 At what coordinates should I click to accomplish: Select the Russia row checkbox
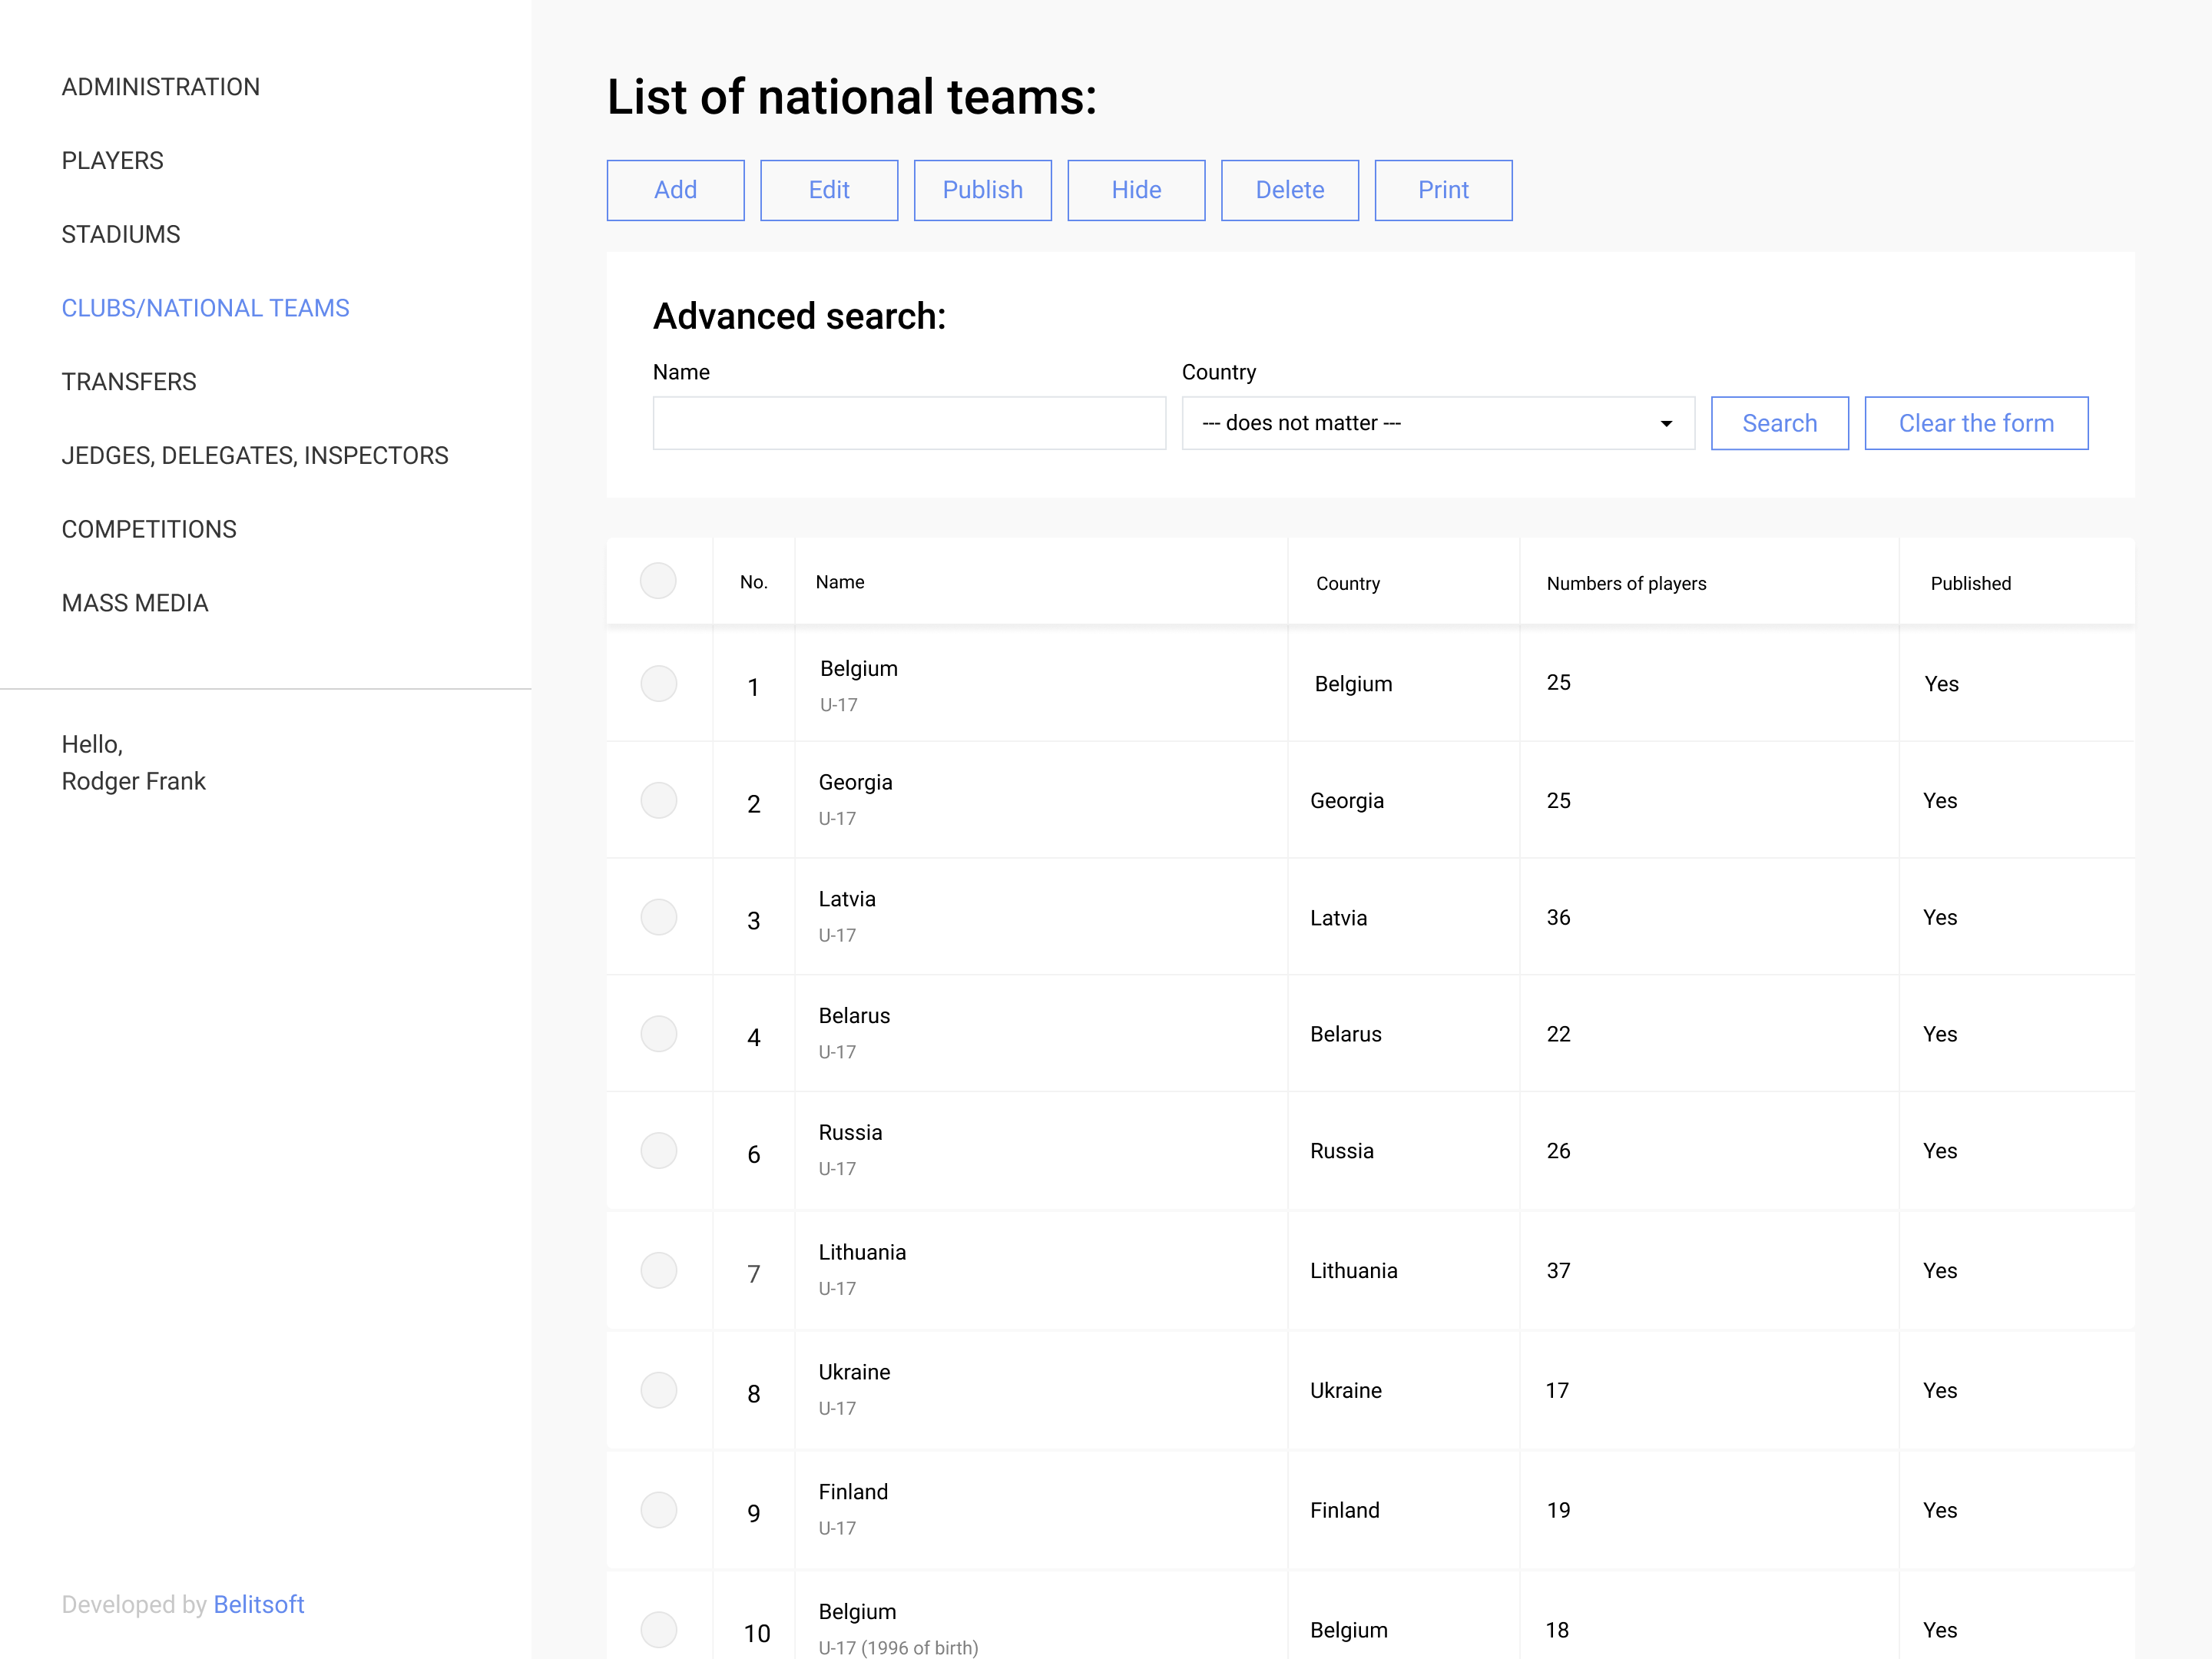659,1151
